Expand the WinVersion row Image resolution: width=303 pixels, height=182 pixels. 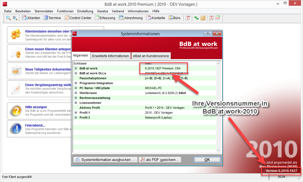pos(76,93)
